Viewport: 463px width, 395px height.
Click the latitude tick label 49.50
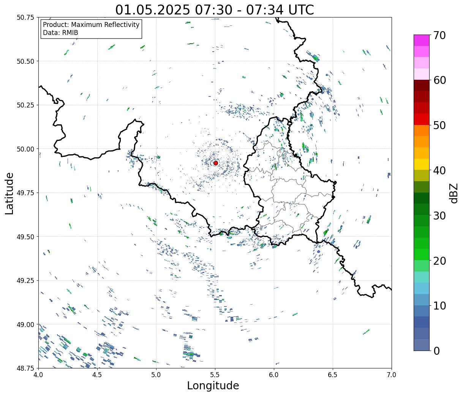pyautogui.click(x=25, y=237)
